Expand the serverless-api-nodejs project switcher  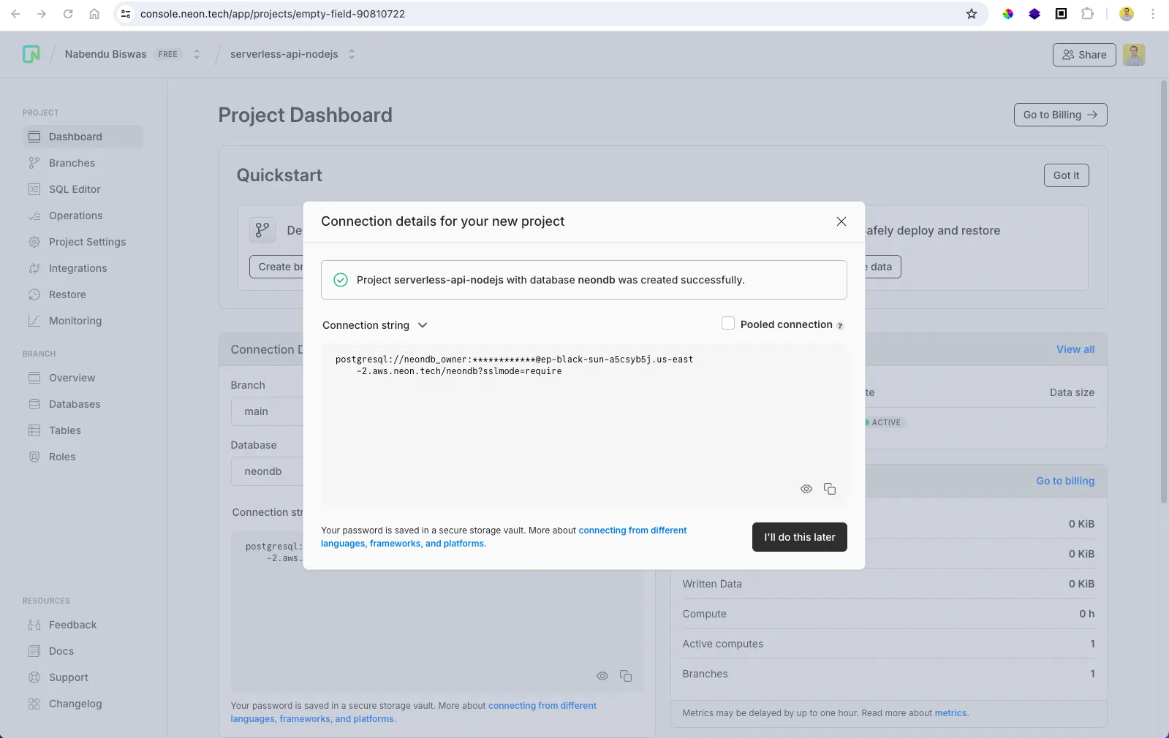(x=352, y=54)
